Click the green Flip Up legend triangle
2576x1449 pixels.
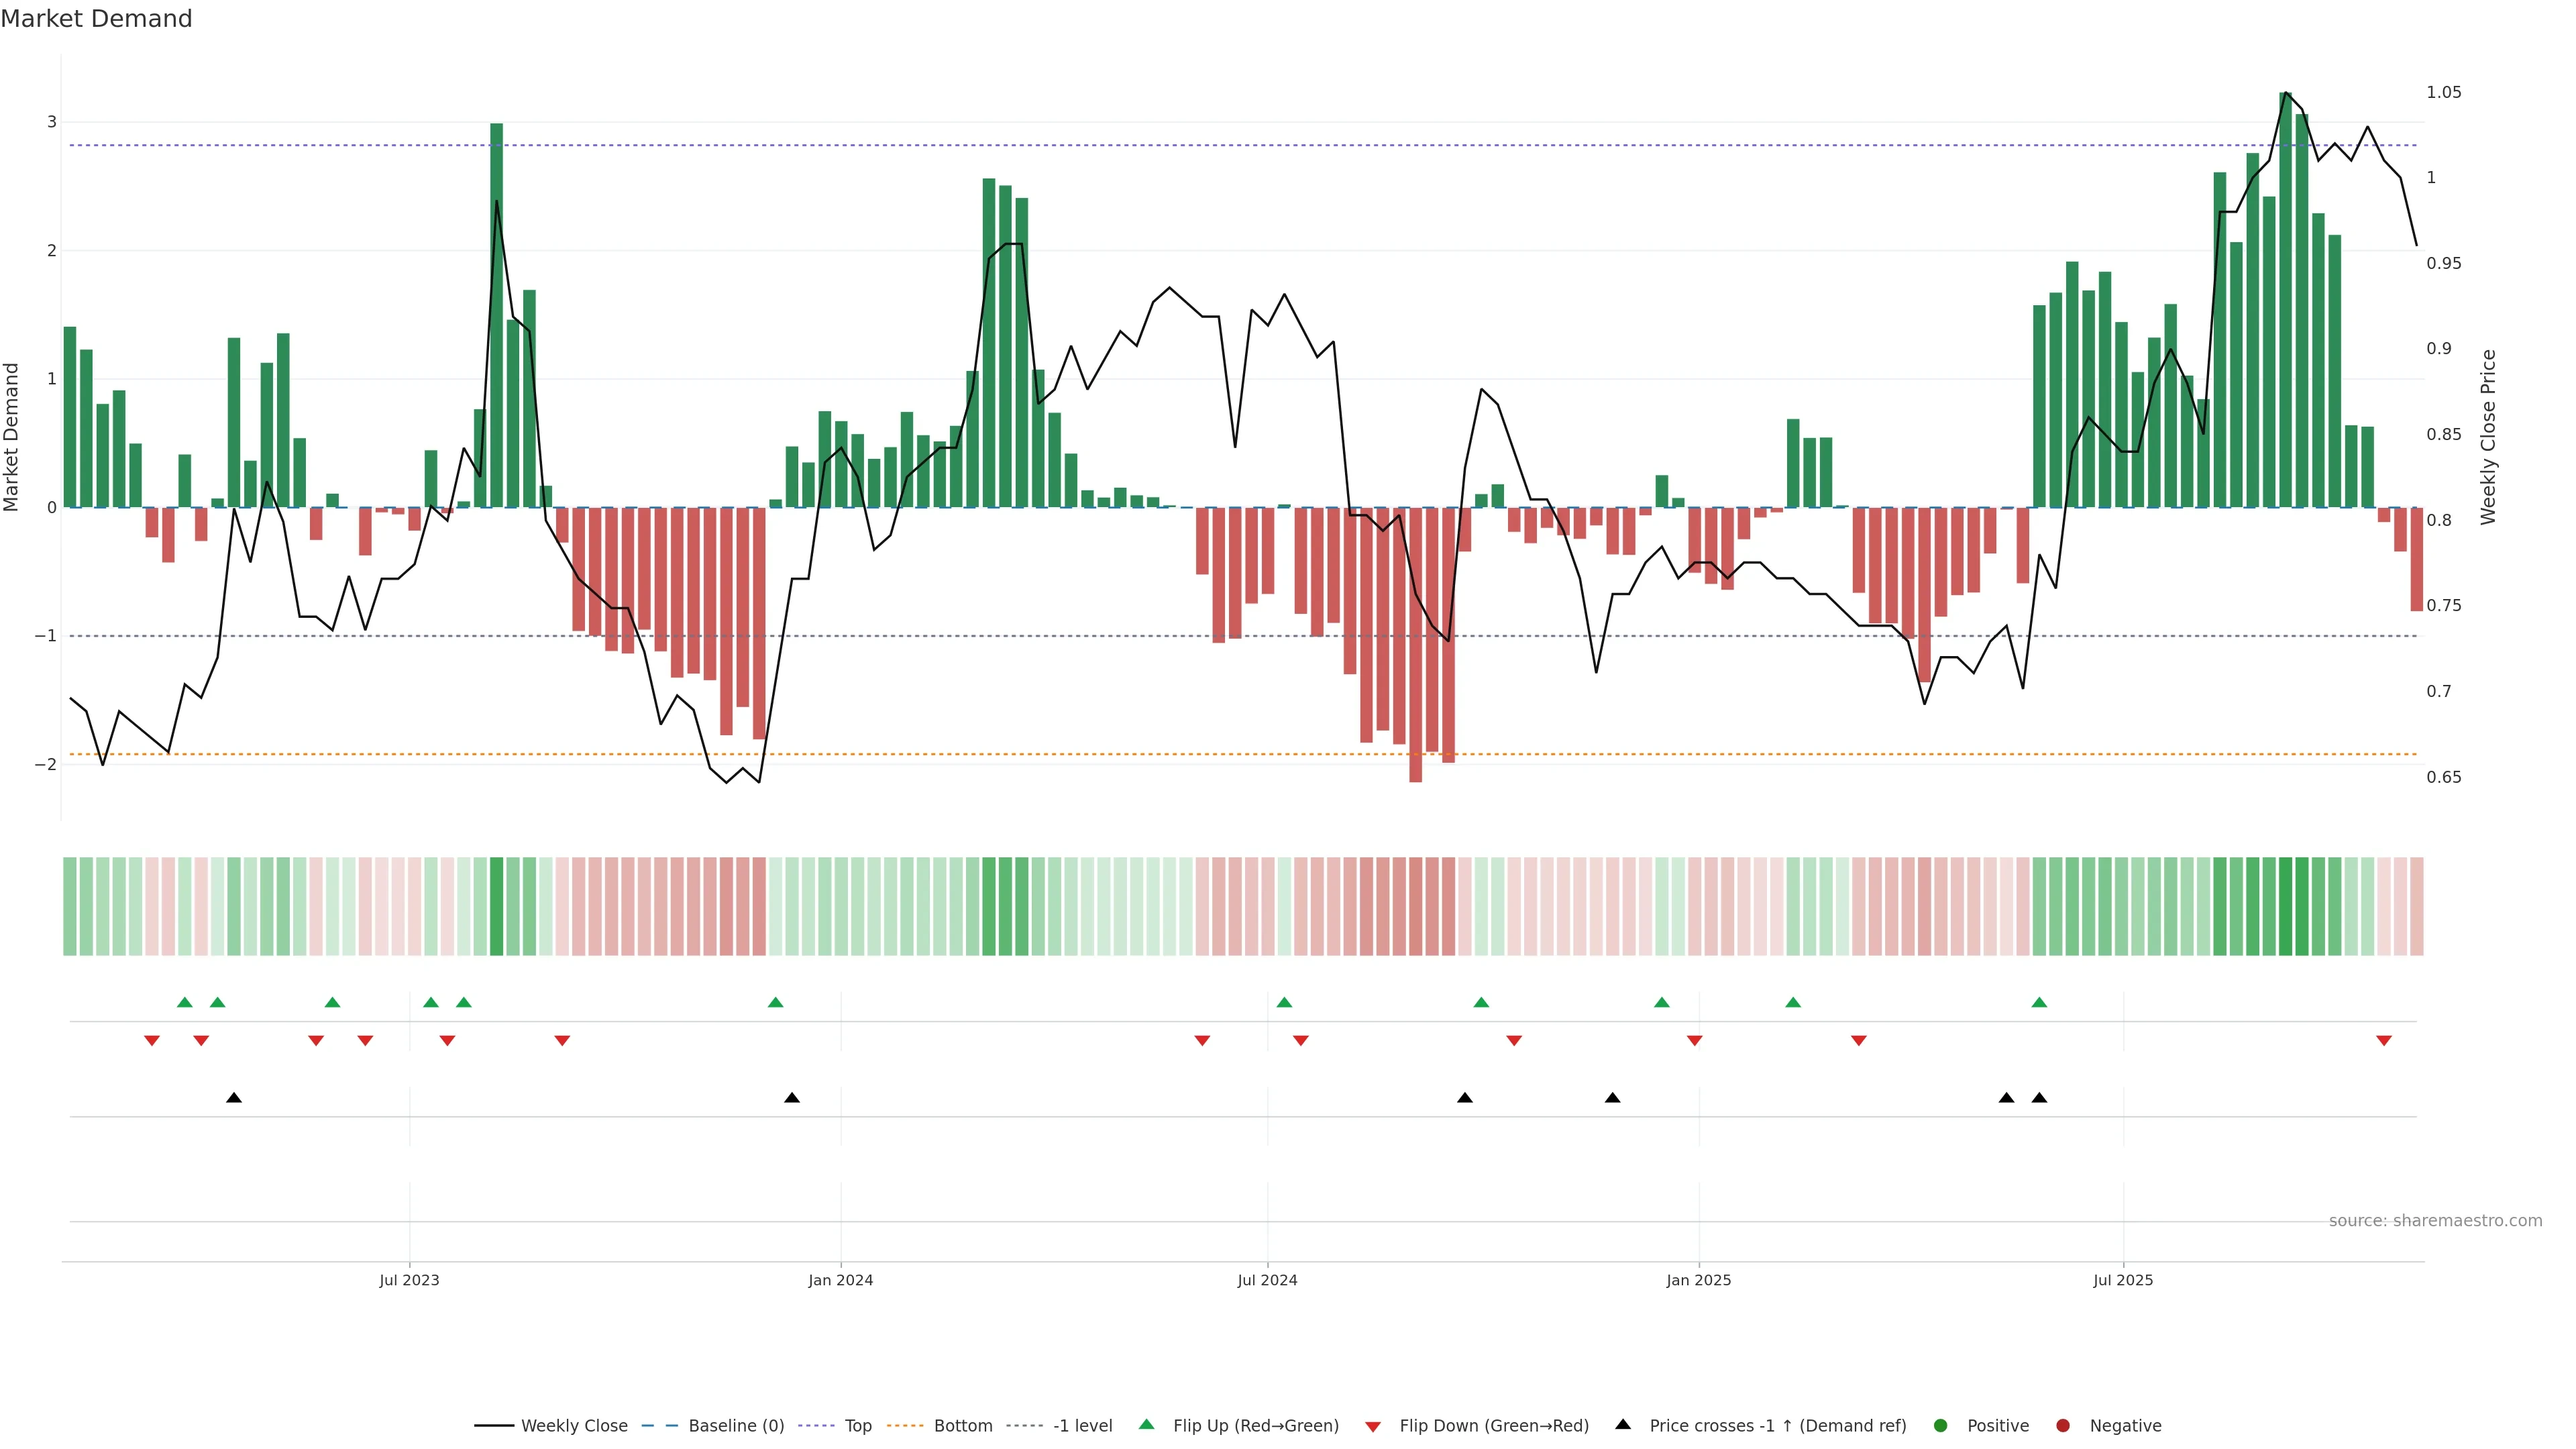click(x=1146, y=1424)
